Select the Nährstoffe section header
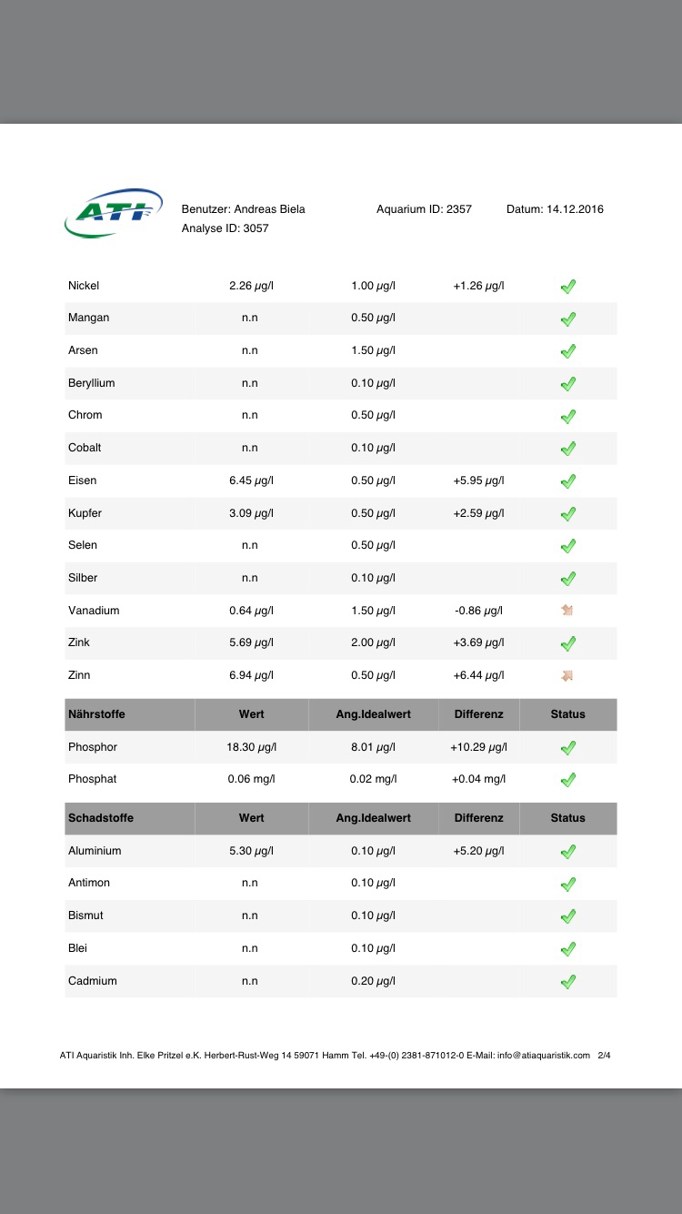Viewport: 682px width, 1214px height. [x=96, y=714]
